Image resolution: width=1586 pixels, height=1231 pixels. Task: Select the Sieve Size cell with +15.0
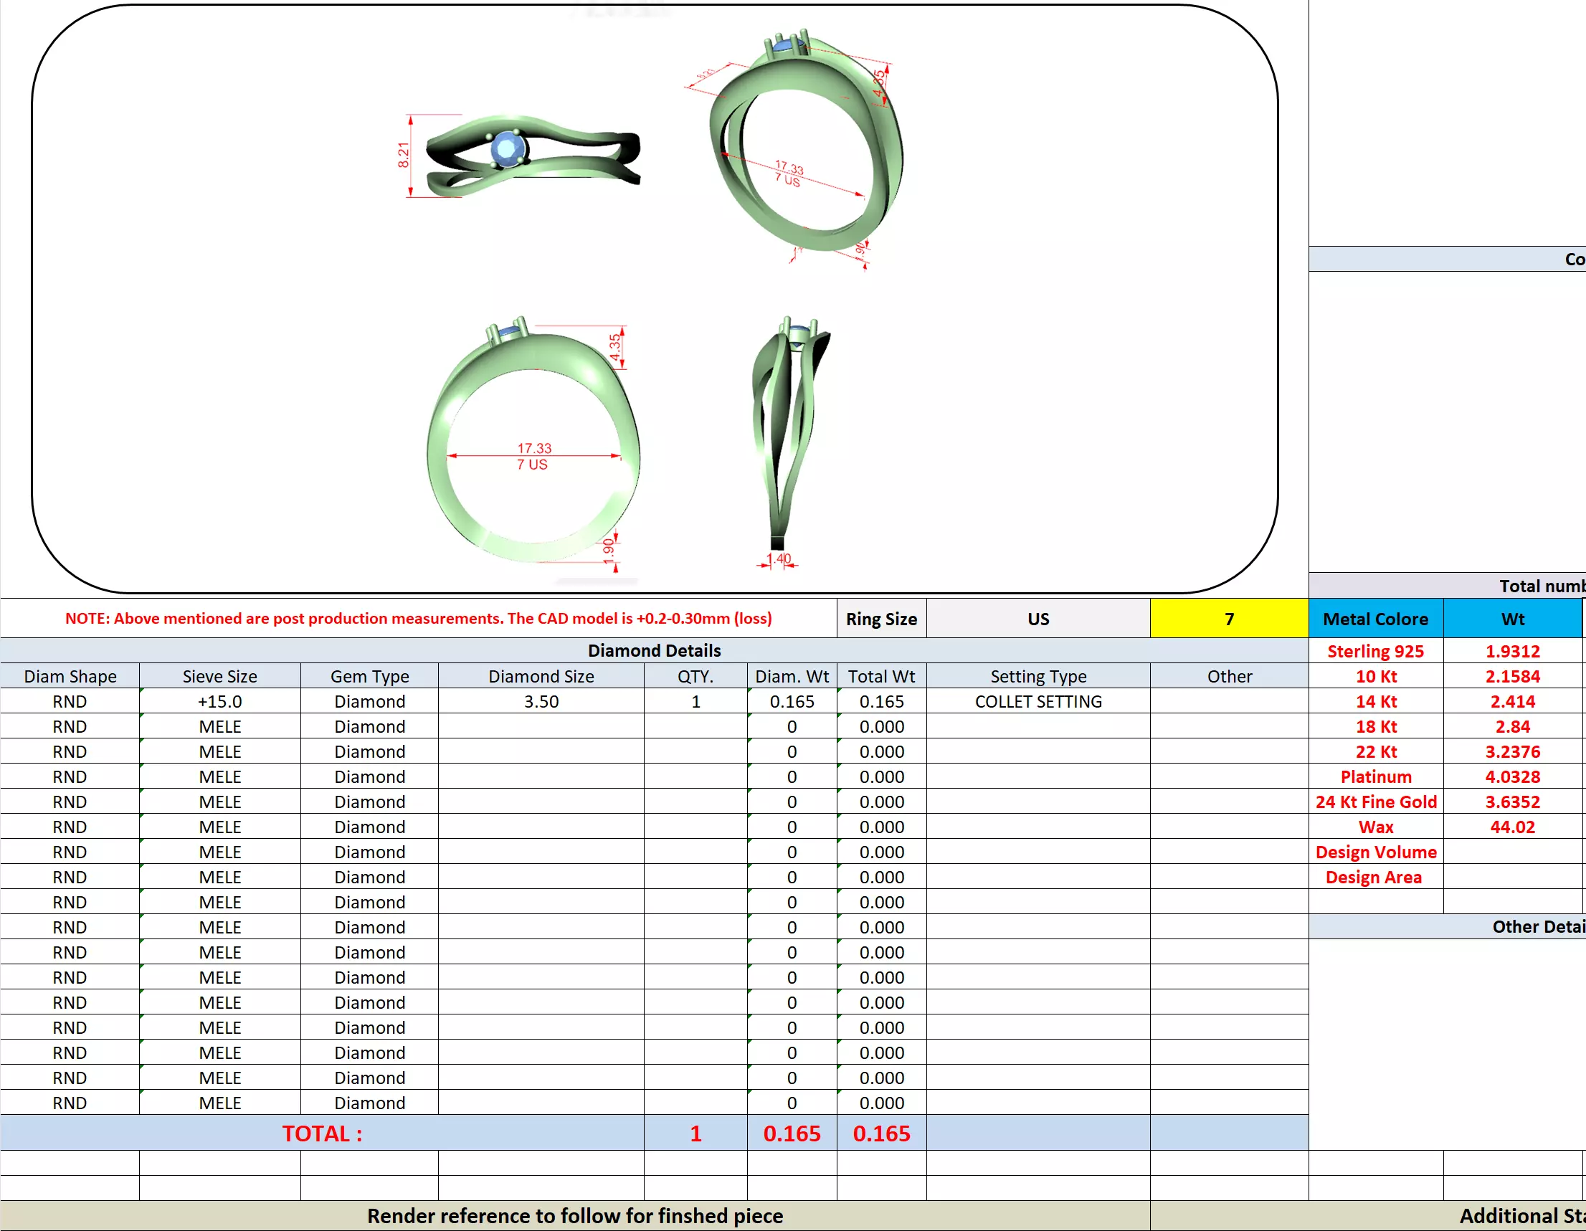[219, 702]
